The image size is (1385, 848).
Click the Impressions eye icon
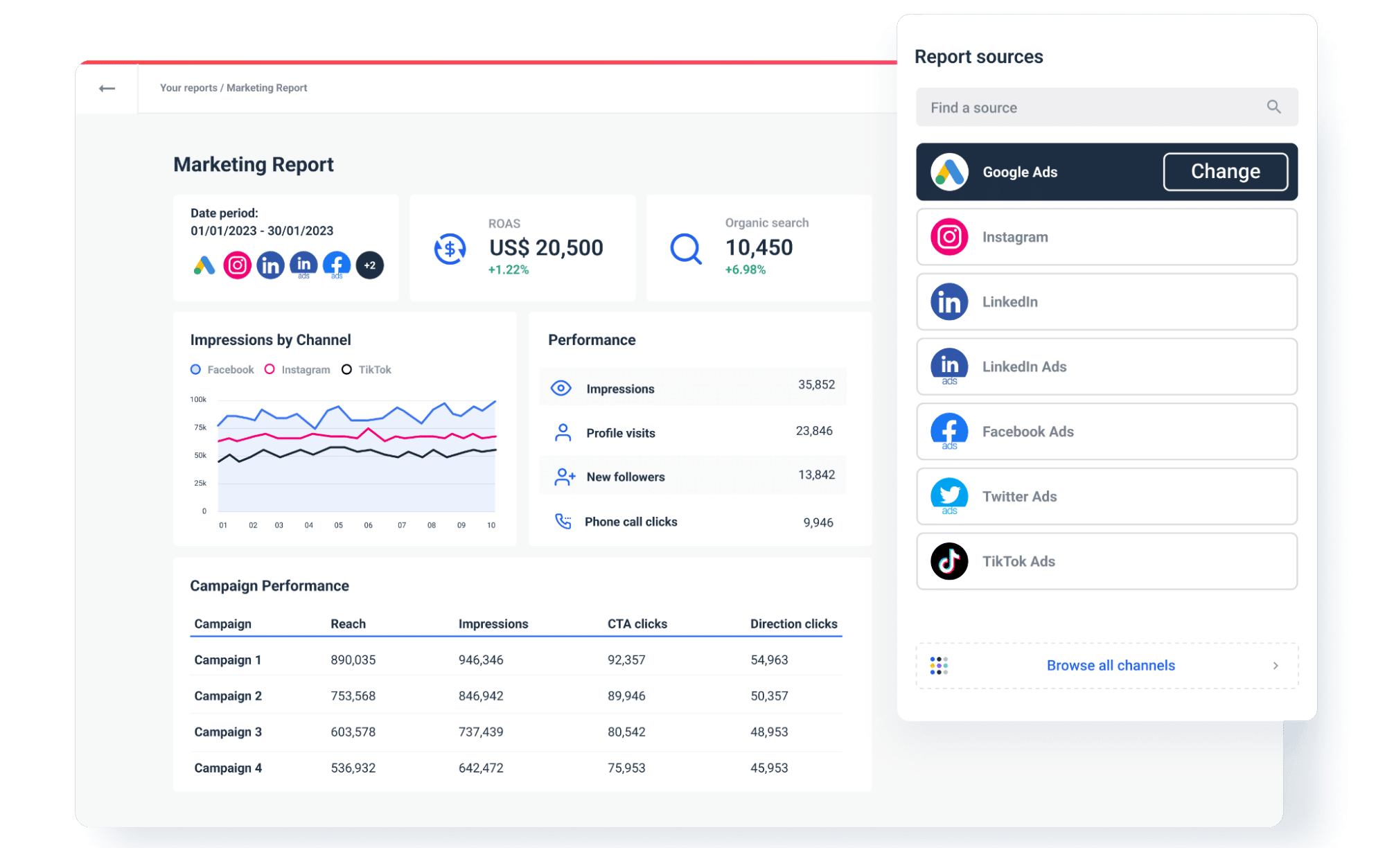[561, 388]
